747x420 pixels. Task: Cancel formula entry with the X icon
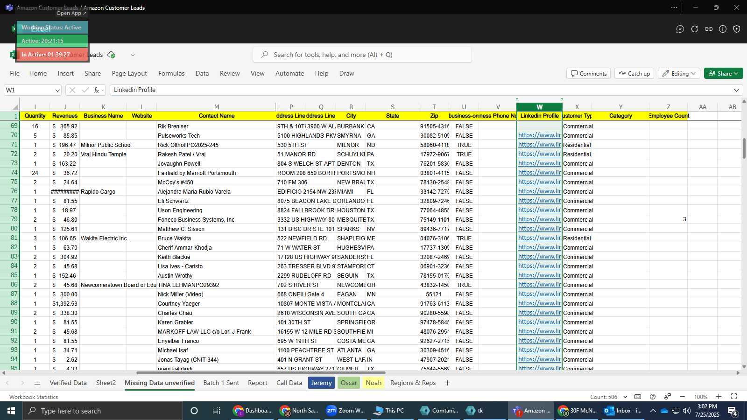coord(72,90)
